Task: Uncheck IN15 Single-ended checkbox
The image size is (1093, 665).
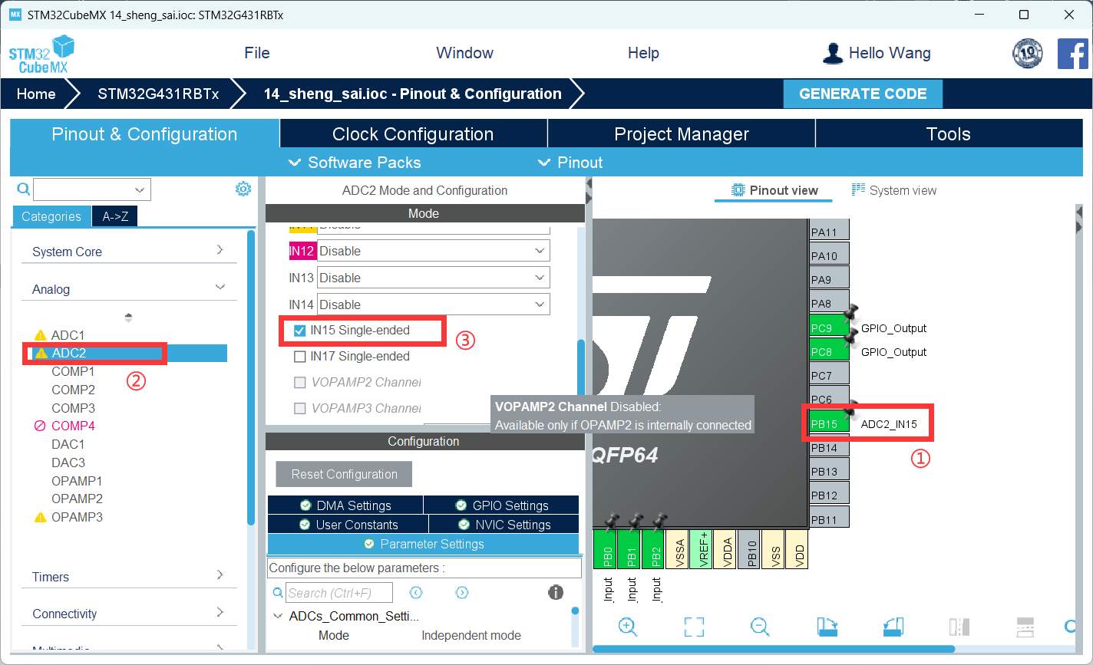Action: [x=300, y=331]
